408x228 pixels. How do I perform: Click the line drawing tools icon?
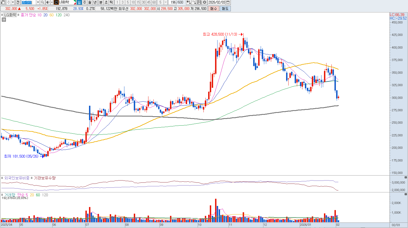pyautogui.click(x=194, y=2)
